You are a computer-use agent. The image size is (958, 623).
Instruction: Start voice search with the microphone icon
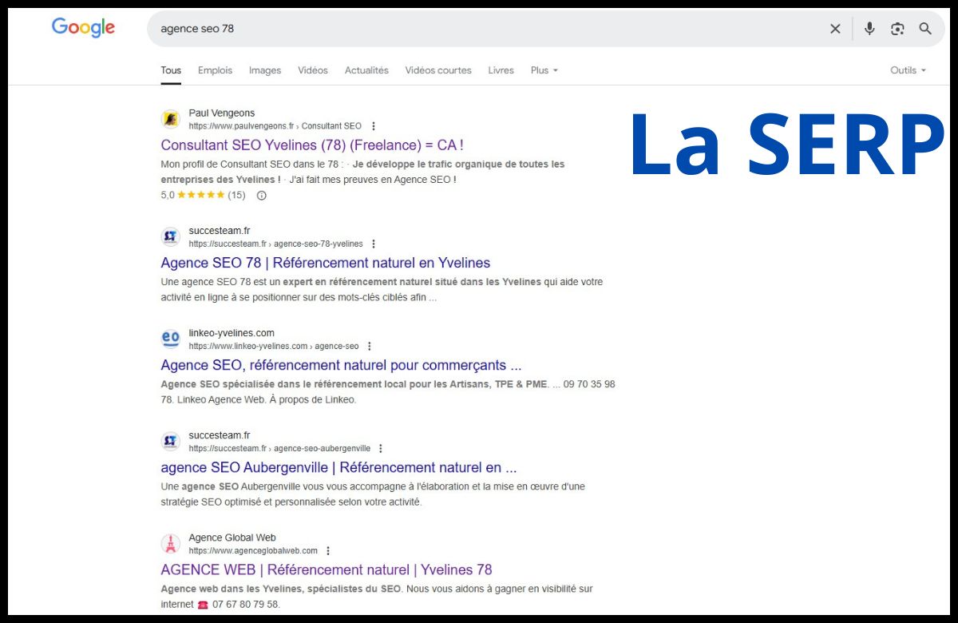click(x=869, y=29)
